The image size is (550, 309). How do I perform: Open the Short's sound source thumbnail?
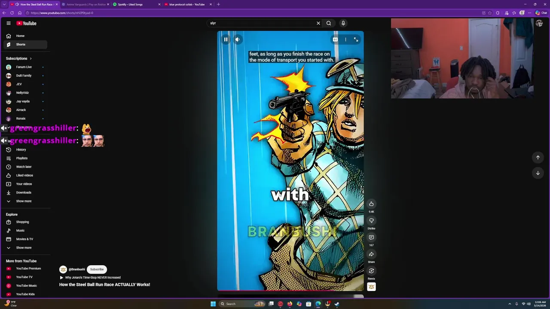[371, 287]
